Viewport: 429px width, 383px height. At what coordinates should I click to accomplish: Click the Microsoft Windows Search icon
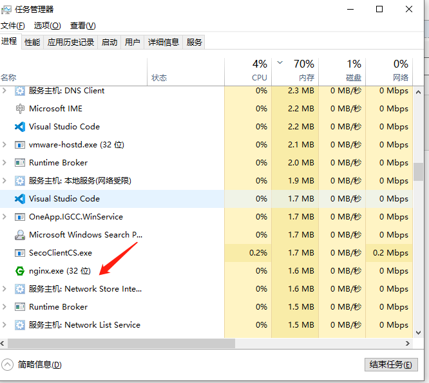tap(20, 235)
